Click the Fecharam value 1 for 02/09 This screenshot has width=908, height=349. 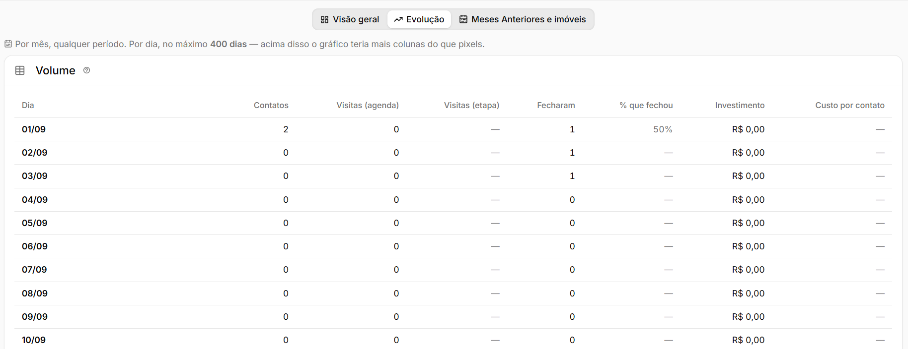pos(572,153)
